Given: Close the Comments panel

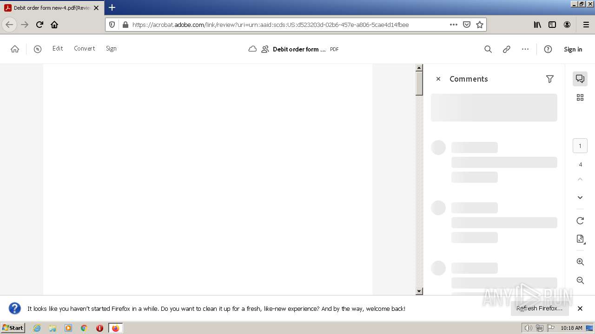Looking at the screenshot, I should pyautogui.click(x=438, y=79).
